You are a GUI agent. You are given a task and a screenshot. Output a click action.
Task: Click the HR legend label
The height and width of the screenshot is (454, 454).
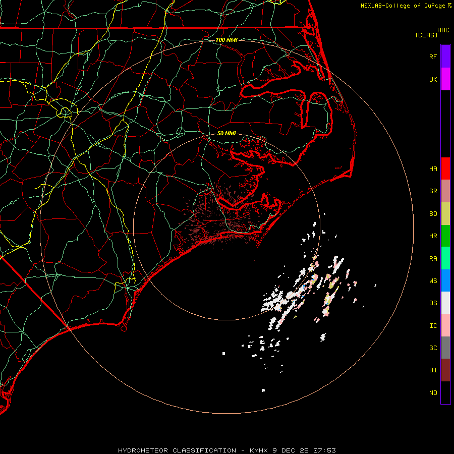(x=433, y=236)
